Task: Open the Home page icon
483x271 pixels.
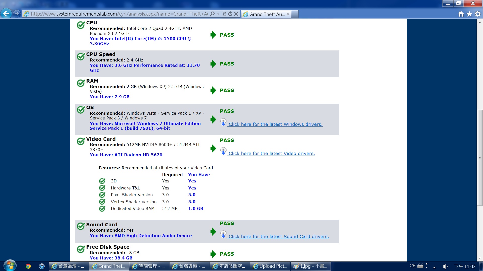Action: pos(461,14)
